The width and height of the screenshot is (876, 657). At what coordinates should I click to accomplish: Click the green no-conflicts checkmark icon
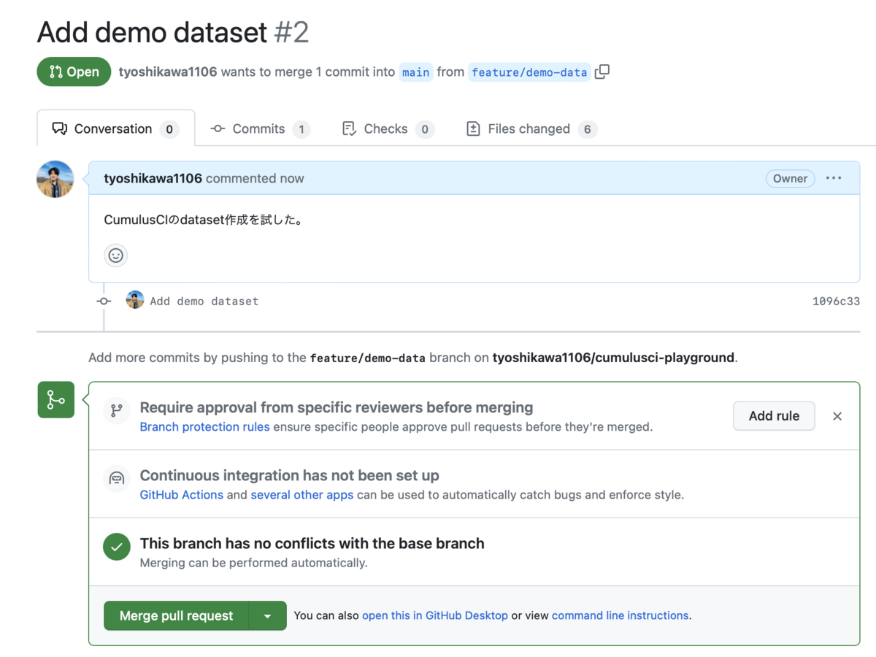pos(117,547)
